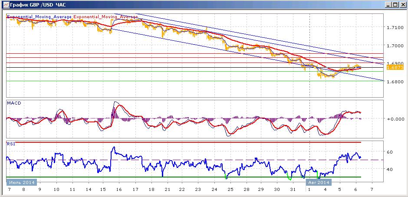
Task: Click date label 4 on time axis
Action: pos(325,189)
